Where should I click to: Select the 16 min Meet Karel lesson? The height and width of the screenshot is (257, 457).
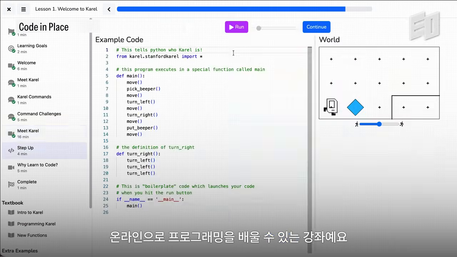pyautogui.click(x=44, y=133)
